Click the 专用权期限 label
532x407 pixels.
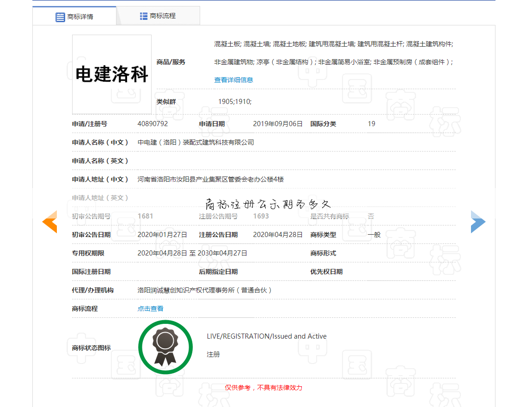pyautogui.click(x=88, y=253)
